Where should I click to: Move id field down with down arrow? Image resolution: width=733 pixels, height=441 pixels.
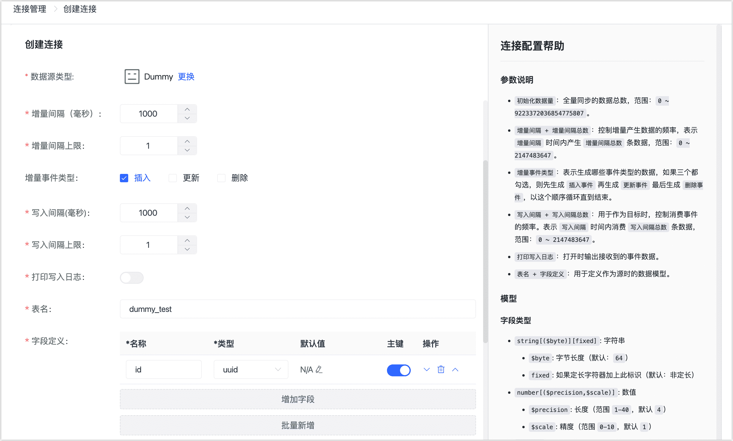point(426,369)
